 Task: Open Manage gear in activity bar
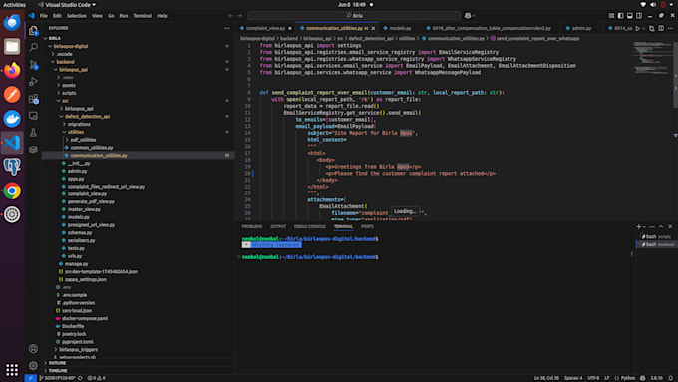pyautogui.click(x=33, y=366)
